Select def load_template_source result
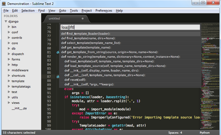Image resolution: width=221 pixels, height=135 pixels. click(130, 66)
